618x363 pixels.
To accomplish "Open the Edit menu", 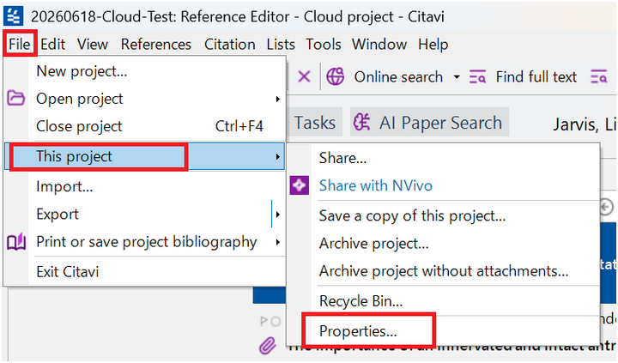I will (x=53, y=44).
